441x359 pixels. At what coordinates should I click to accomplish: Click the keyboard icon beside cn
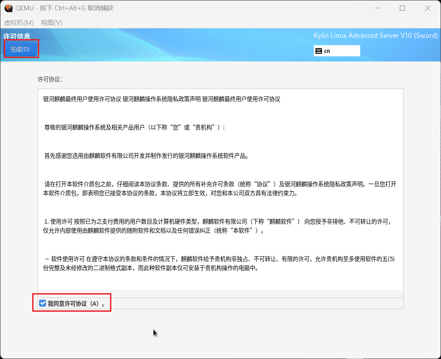click(x=318, y=51)
